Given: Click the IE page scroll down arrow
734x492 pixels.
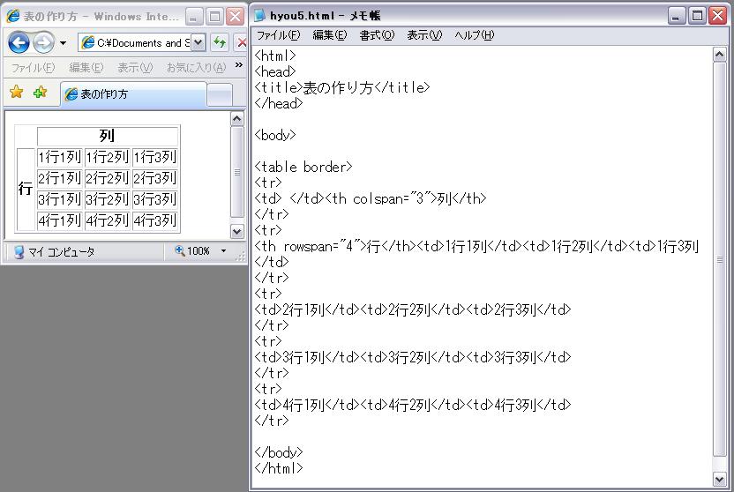Looking at the screenshot, I should tap(236, 231).
